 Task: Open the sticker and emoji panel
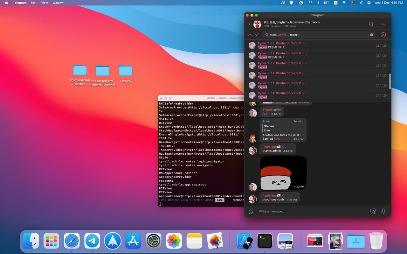373,211
